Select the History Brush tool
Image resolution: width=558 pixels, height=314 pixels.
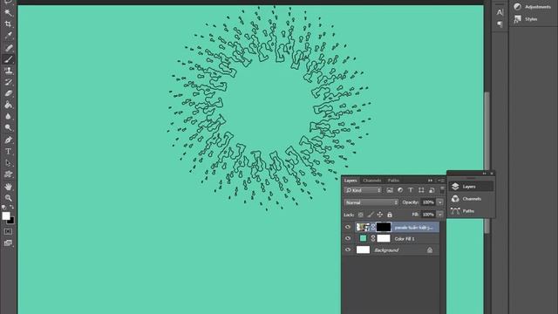pos(8,82)
